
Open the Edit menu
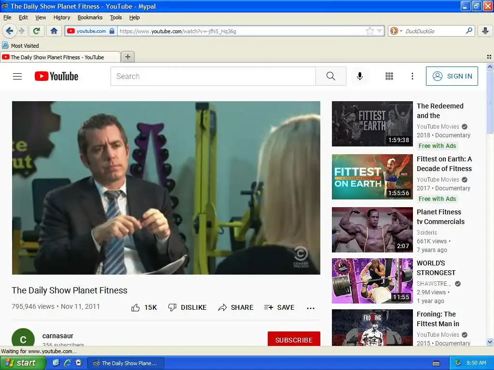point(23,18)
